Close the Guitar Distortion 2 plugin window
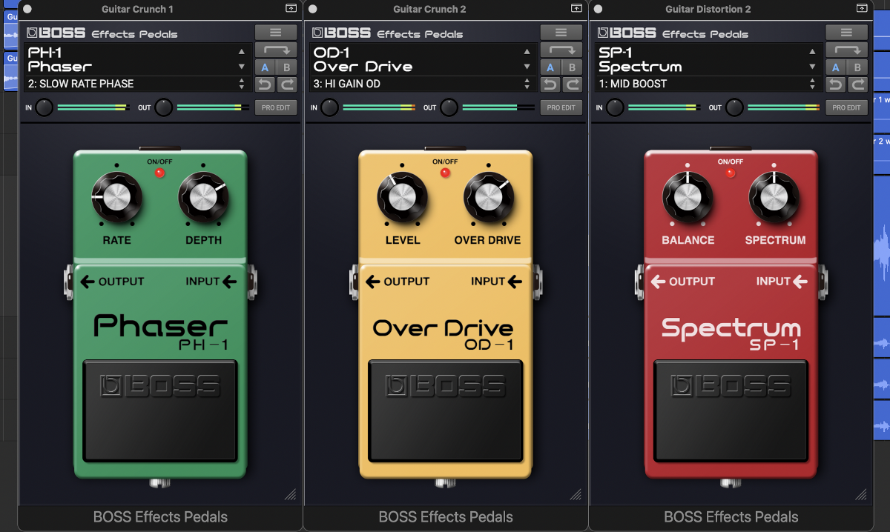This screenshot has width=890, height=532. tap(598, 9)
